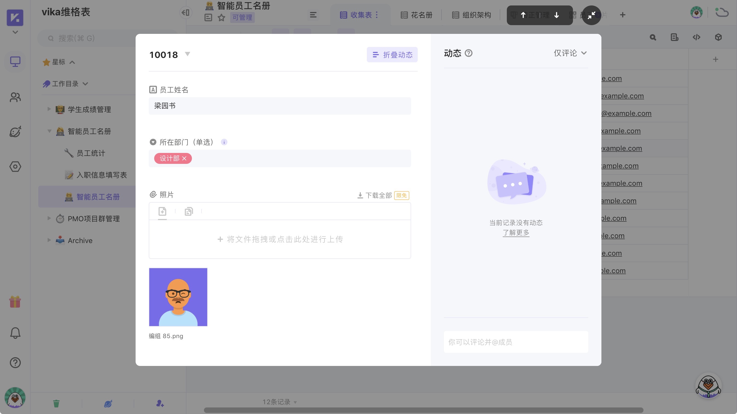Open the contacts/members panel icon
This screenshot has height=414, width=737.
pyautogui.click(x=15, y=97)
